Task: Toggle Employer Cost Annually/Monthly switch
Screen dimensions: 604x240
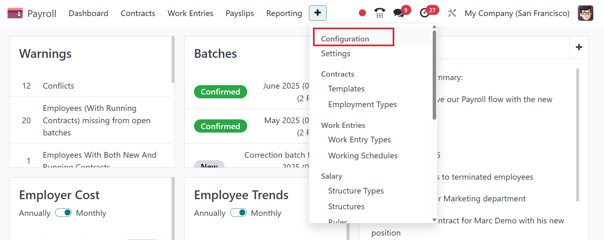Action: tap(64, 213)
